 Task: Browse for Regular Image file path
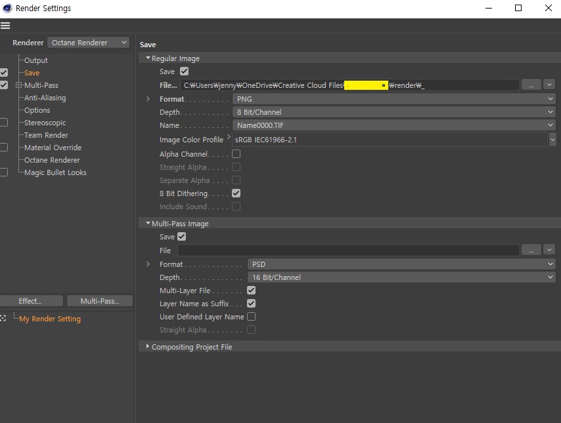click(x=531, y=85)
